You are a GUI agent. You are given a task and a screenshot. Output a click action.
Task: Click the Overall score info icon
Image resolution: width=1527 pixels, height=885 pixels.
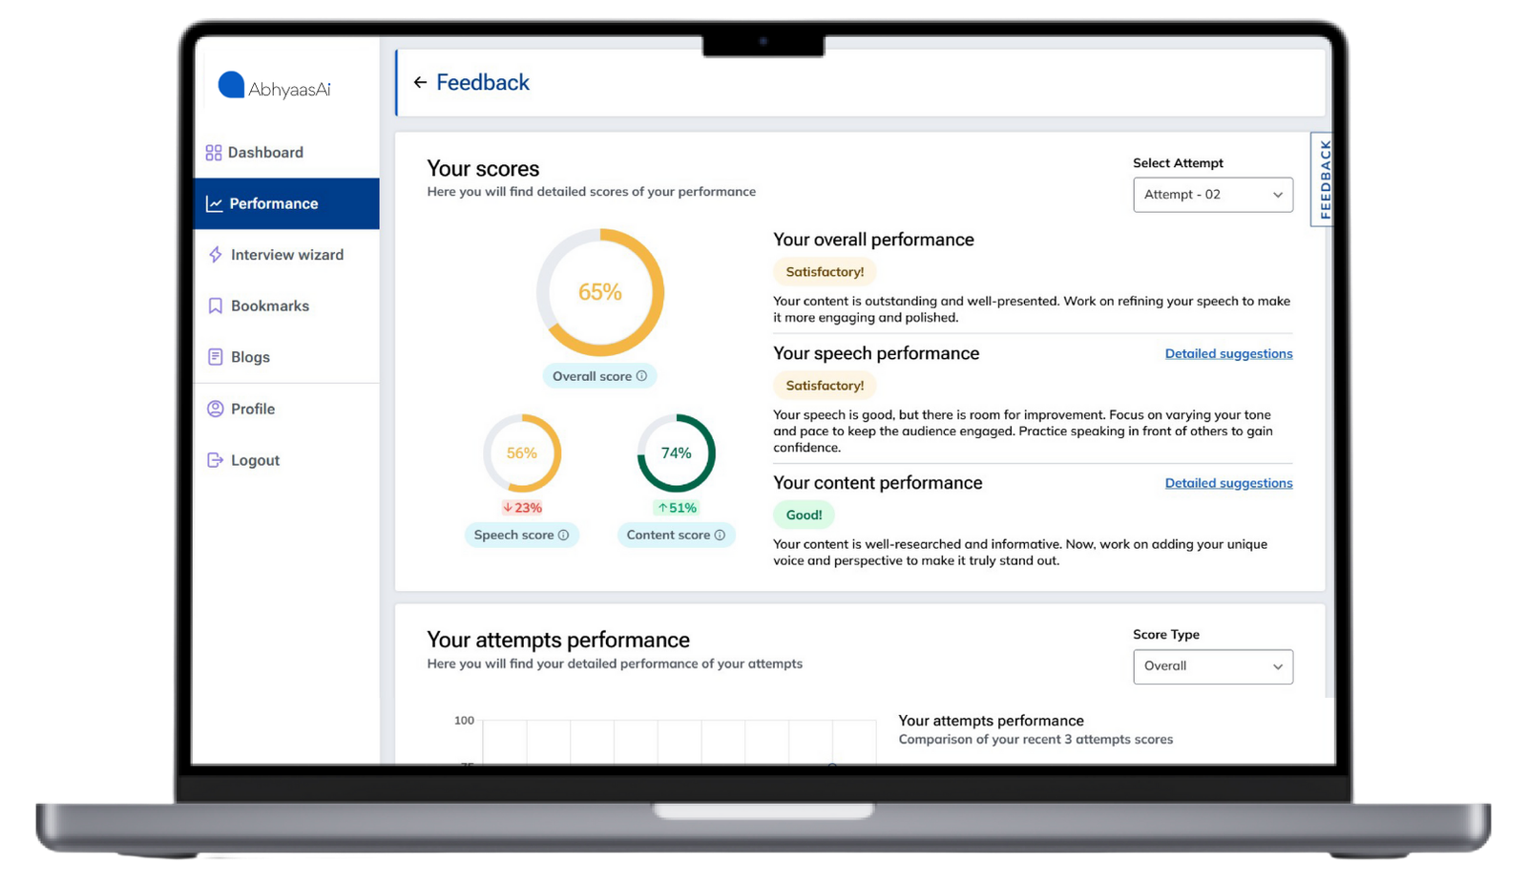click(x=641, y=376)
